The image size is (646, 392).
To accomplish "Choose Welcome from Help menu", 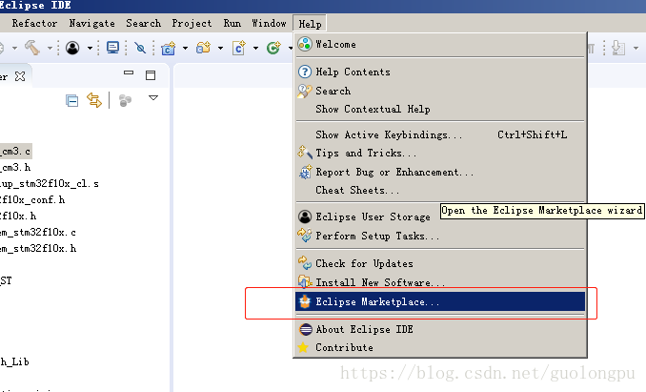I will coord(440,44).
